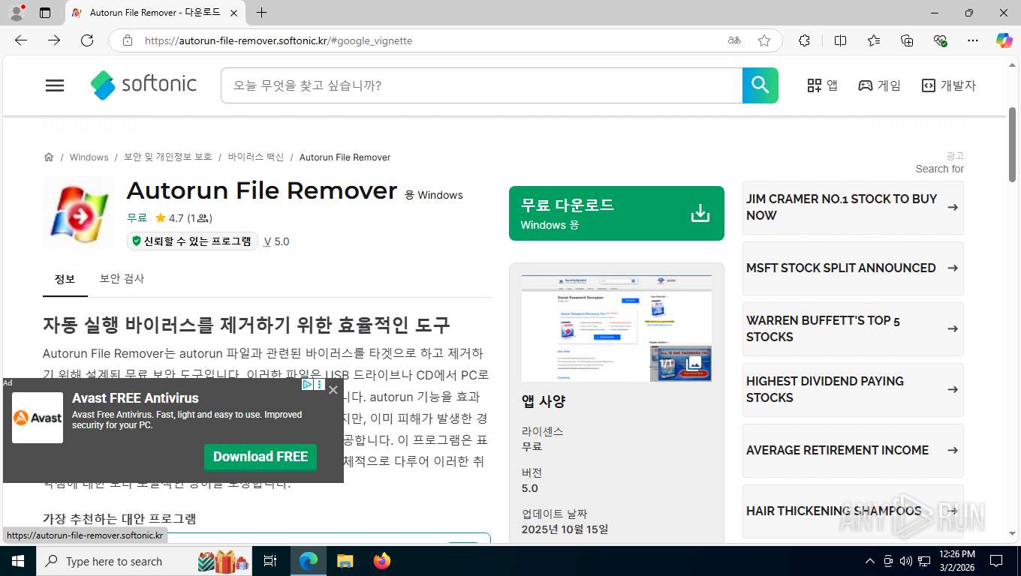Show hidden system tray icons

870,561
